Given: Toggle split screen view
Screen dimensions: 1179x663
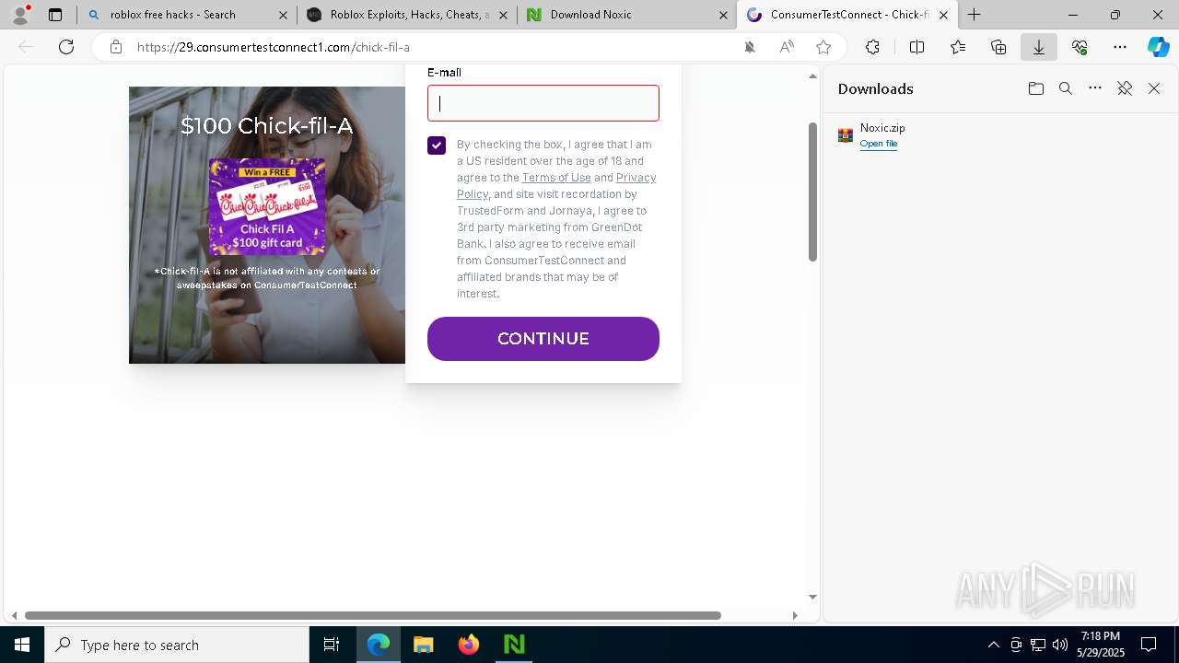Looking at the screenshot, I should (x=916, y=47).
